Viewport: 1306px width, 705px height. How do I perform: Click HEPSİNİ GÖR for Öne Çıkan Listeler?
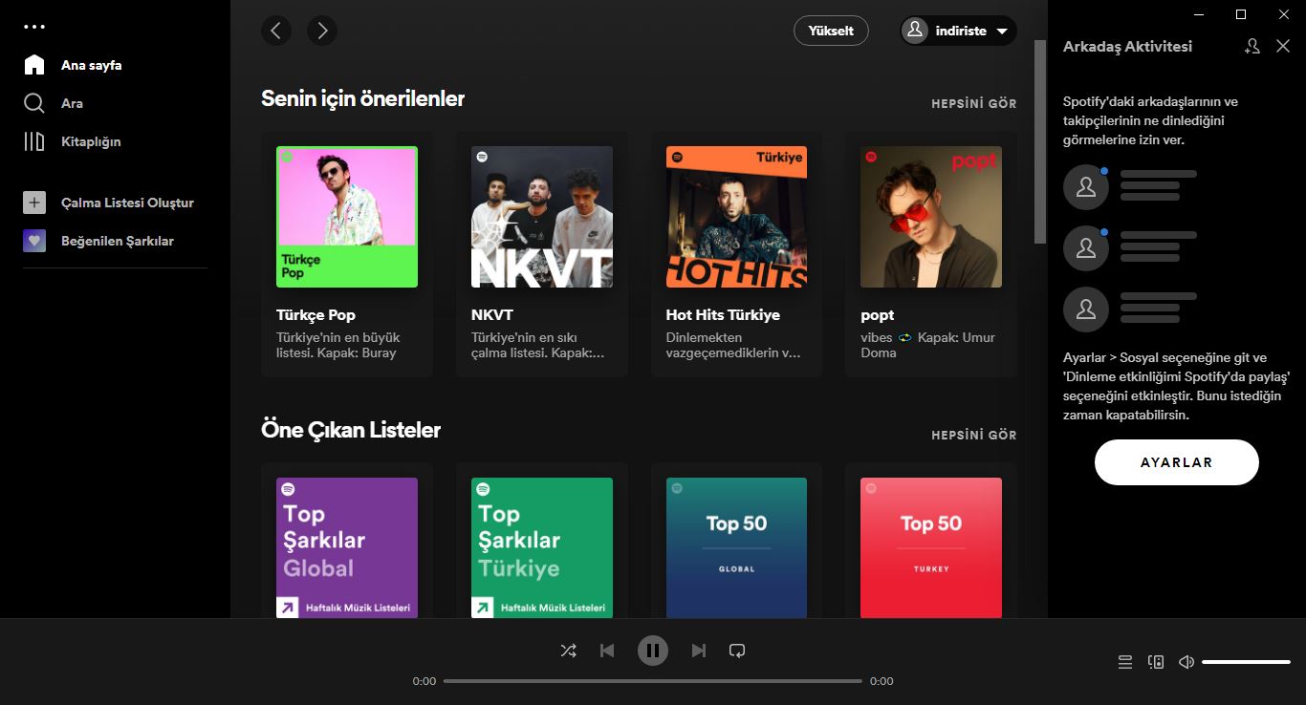[x=974, y=435]
